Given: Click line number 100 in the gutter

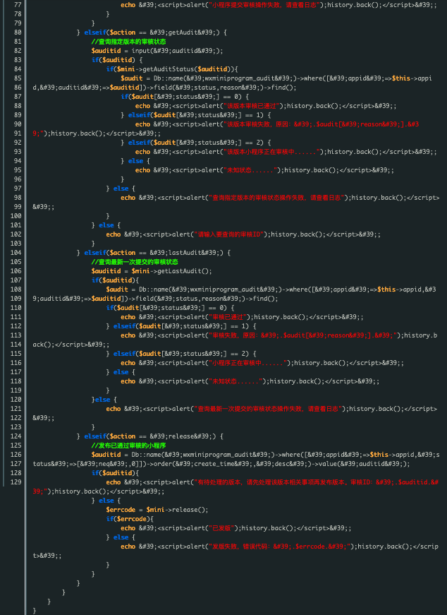Looking at the screenshot, I should pyautogui.click(x=16, y=216).
